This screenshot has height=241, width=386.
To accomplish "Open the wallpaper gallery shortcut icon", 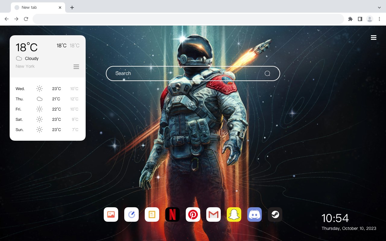I will pos(111,214).
